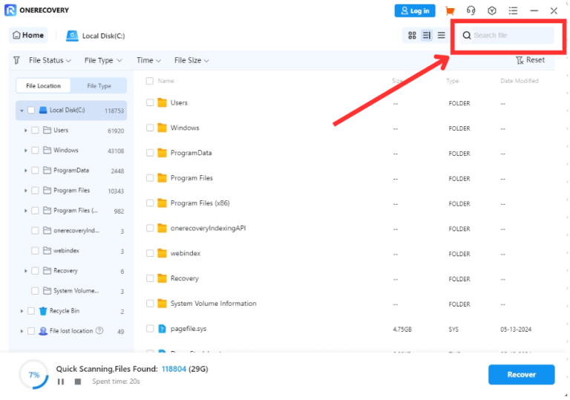
Task: Open the headset support icon
Action: [x=471, y=10]
